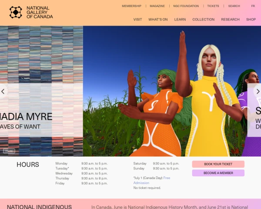Follow the Free Admission link
This screenshot has height=209, width=261.
click(152, 180)
